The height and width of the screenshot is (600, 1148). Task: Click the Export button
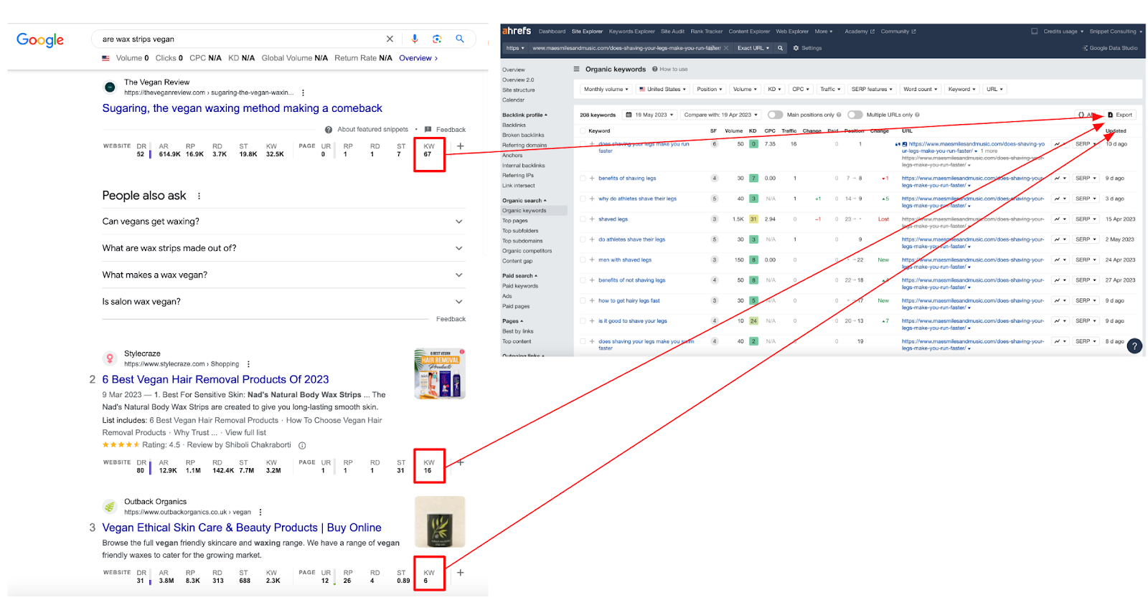1120,115
